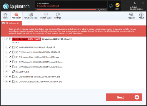Click the No Data label
Screen dimensions: 147x106
[x=15, y=43]
